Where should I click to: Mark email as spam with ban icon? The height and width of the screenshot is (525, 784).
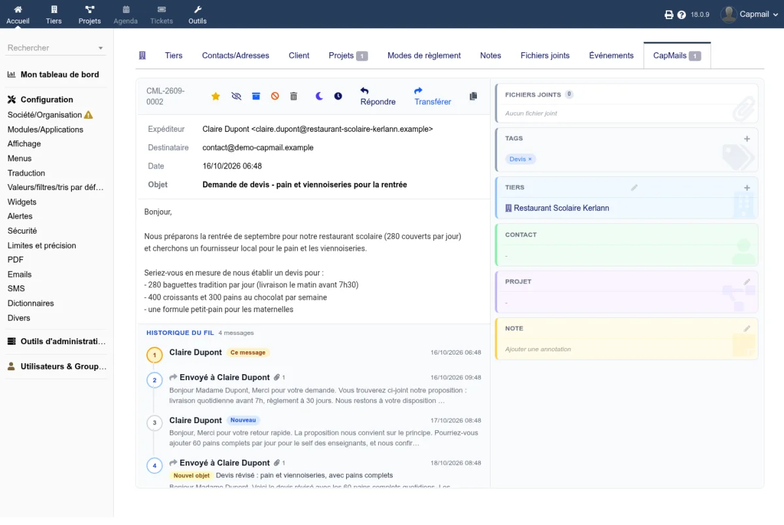tap(275, 96)
